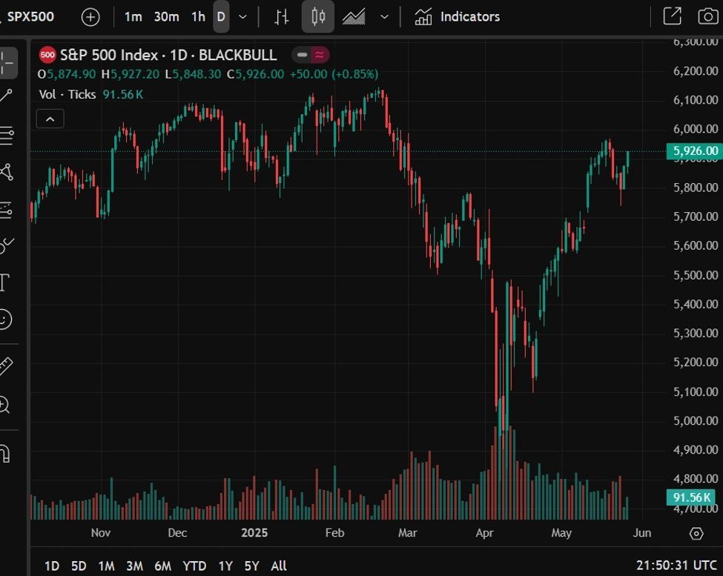
Task: Click the zoom in magnifier tool
Action: [5, 405]
